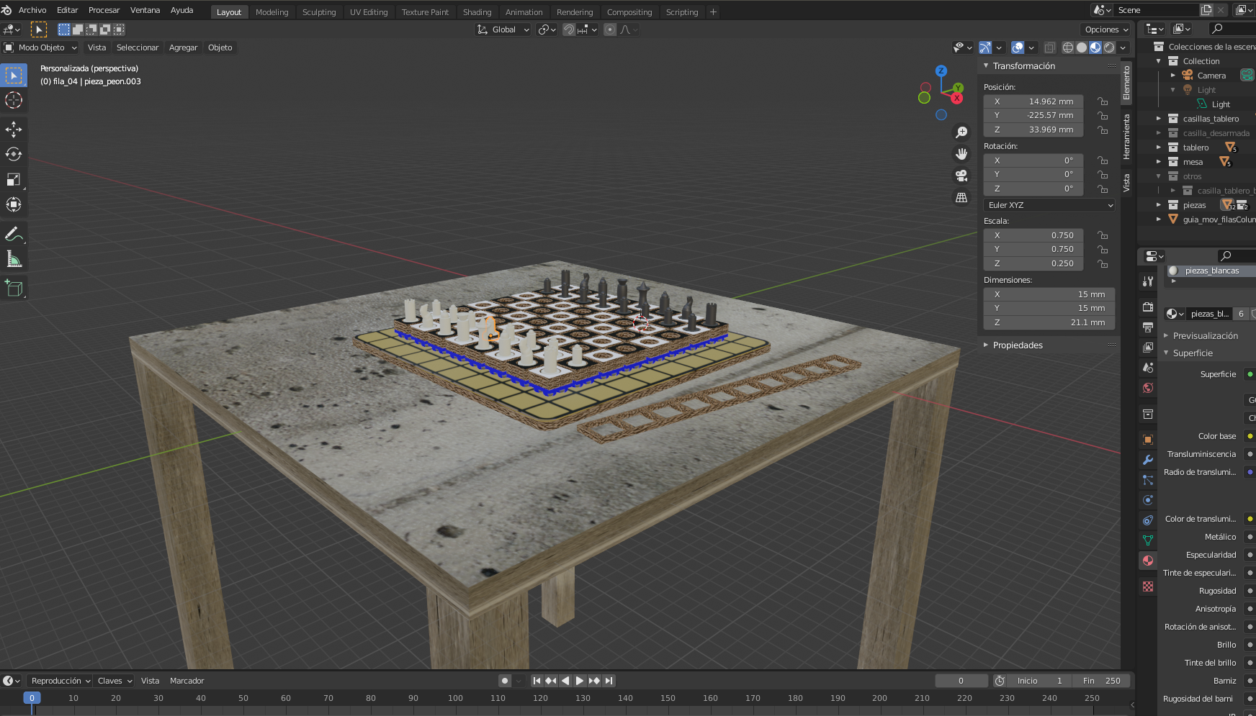Toggle viewport overlays display button
This screenshot has height=716, width=1256.
[1018, 47]
